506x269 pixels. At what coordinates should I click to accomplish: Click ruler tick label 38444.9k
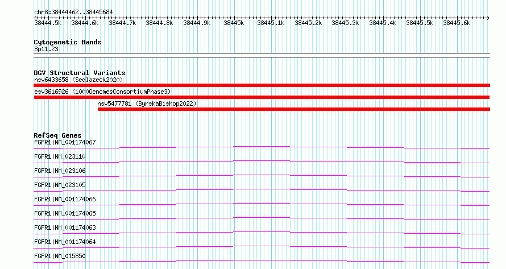point(197,23)
